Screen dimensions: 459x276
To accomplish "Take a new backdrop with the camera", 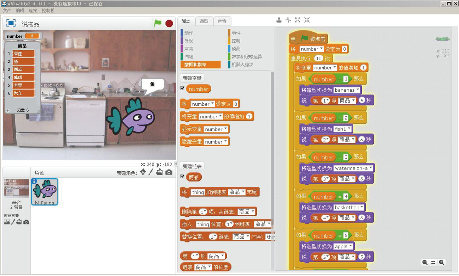I will (x=26, y=222).
